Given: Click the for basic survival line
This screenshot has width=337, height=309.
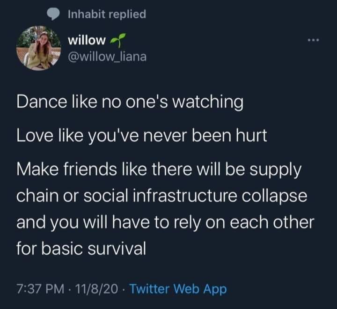Looking at the screenshot, I should tap(81, 249).
